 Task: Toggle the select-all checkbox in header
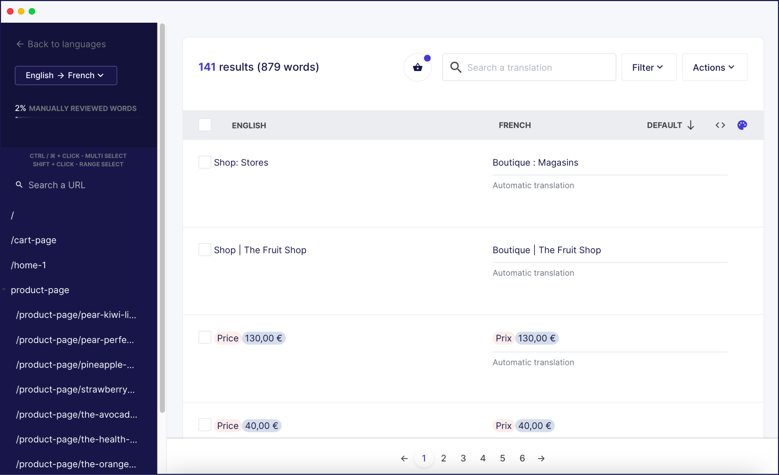[x=205, y=125]
